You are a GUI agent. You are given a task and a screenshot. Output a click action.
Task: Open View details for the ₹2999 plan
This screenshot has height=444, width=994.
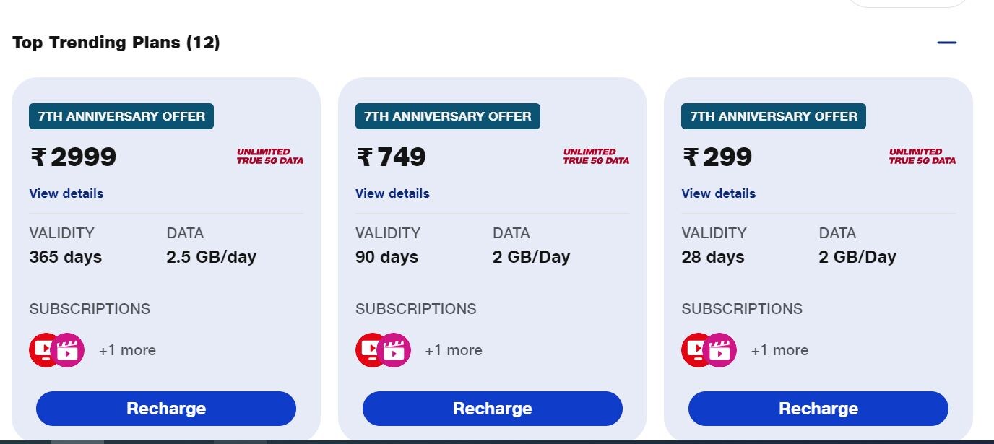tap(66, 193)
